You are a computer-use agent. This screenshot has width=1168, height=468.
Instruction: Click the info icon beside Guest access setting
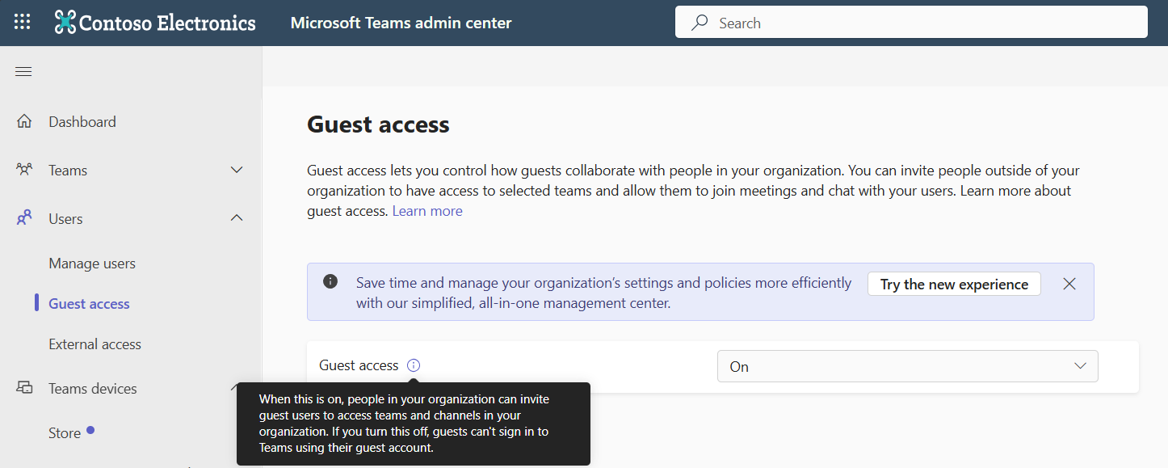(x=414, y=365)
